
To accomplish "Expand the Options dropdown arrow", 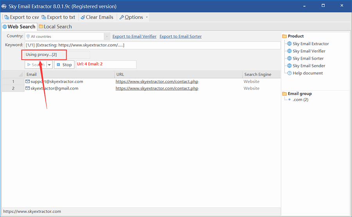I will pyautogui.click(x=147, y=17).
